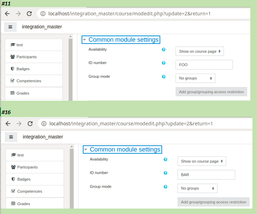Image resolution: width=257 pixels, height=214 pixels.
Task: Click participants people icon in #11 sidebar
Action: tap(13, 57)
